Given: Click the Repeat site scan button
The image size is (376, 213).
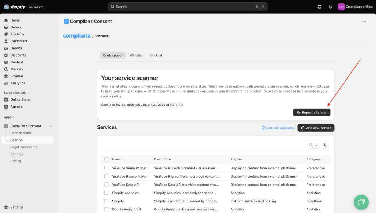Looking at the screenshot, I should coord(312,112).
